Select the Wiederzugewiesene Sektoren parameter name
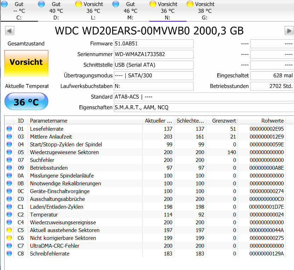This screenshot has height=270, width=294. pos(64,152)
